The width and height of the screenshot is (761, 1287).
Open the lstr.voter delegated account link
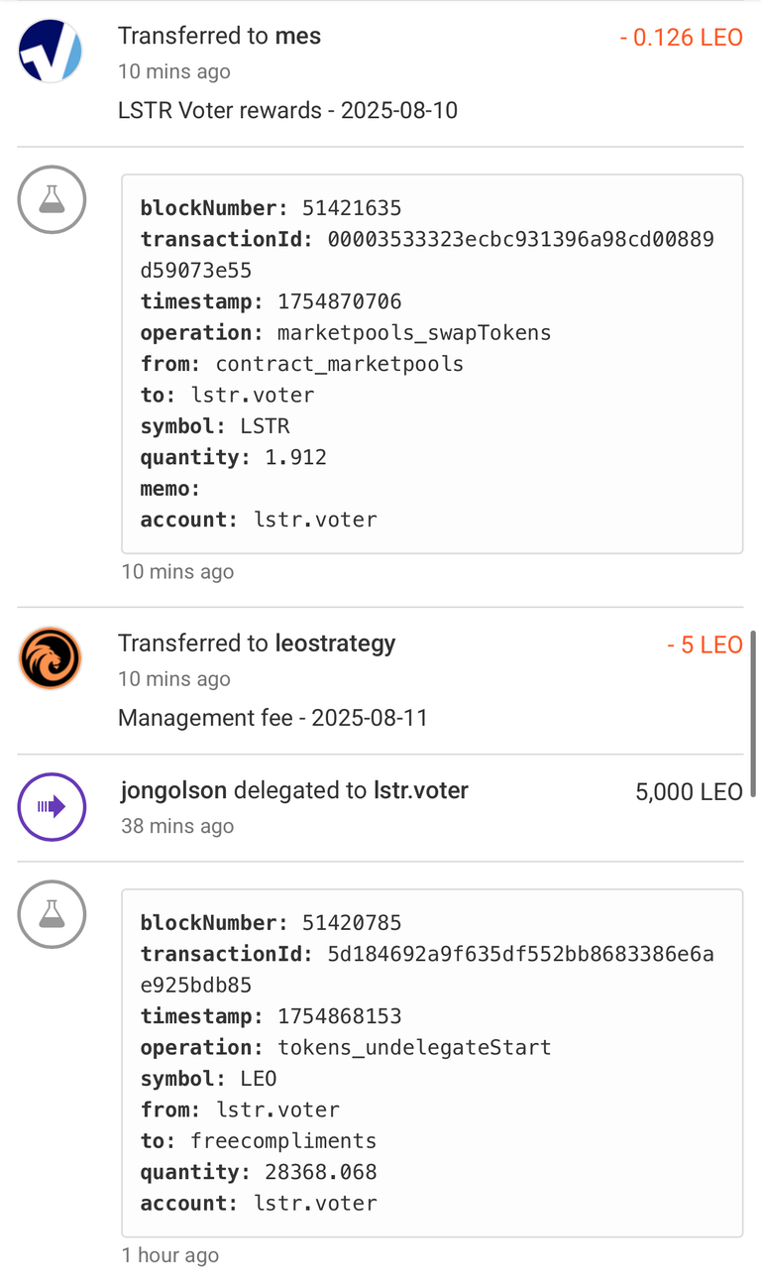point(420,791)
